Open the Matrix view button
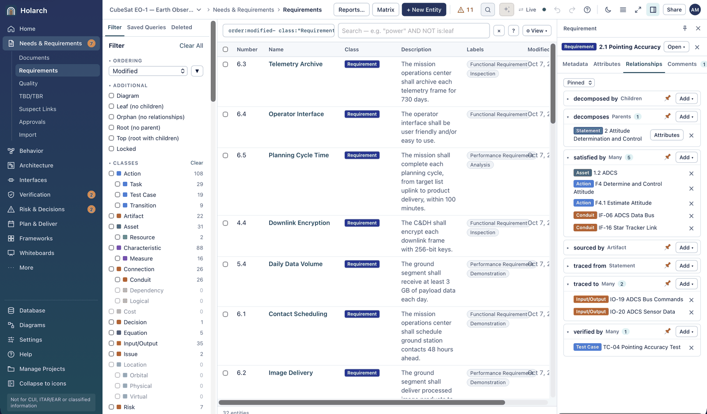707x414 pixels. (x=386, y=10)
